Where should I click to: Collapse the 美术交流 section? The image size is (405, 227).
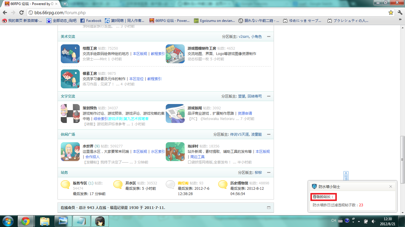pos(269,37)
